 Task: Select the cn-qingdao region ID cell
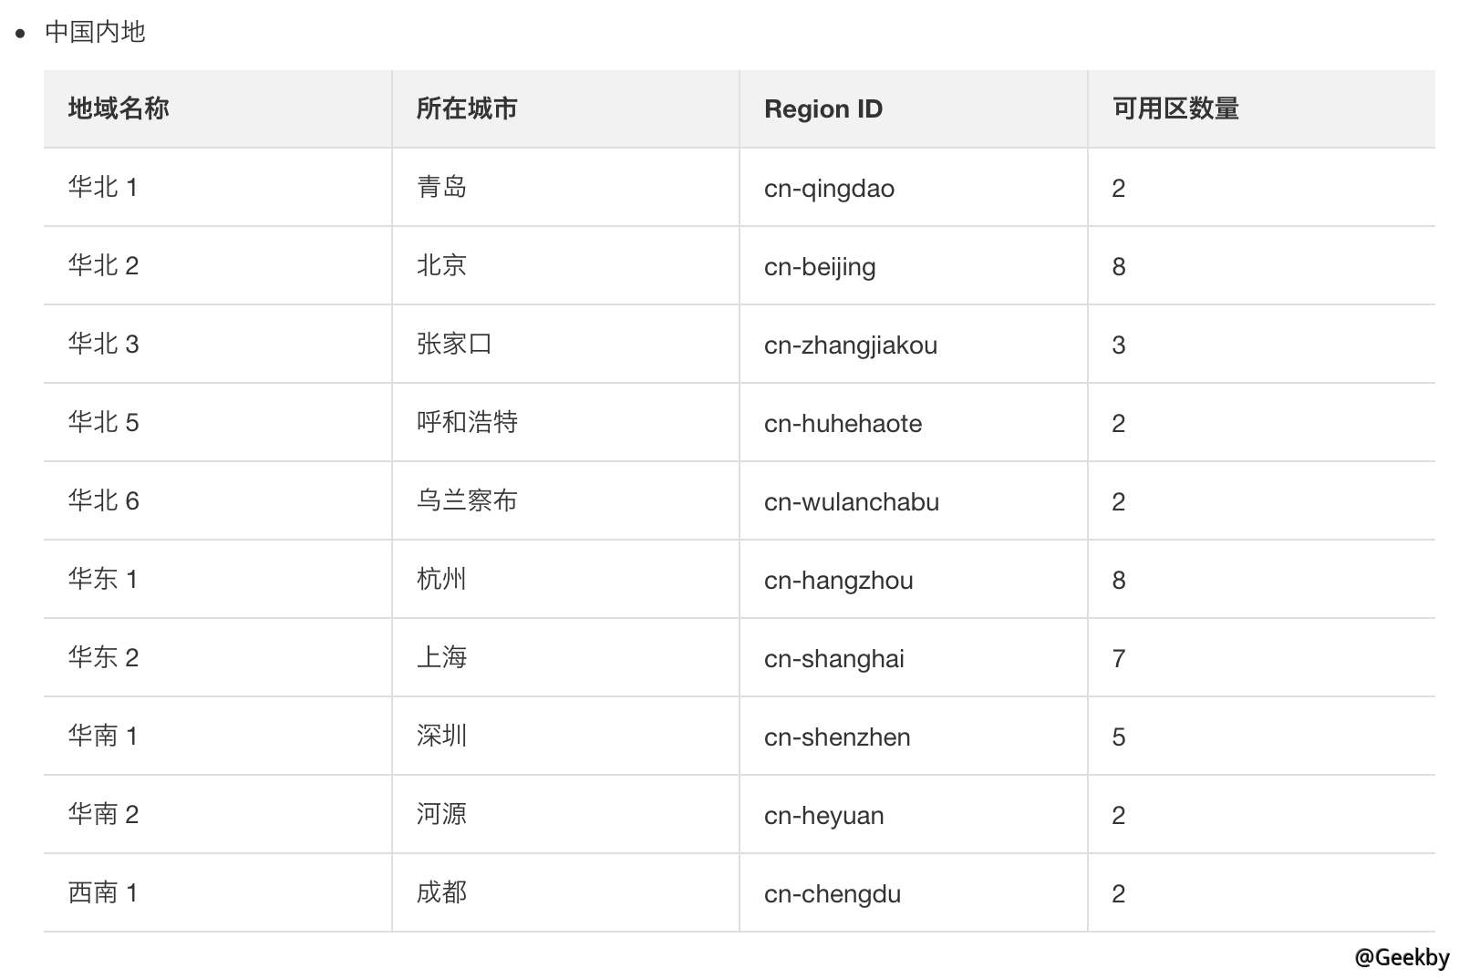pos(829,189)
